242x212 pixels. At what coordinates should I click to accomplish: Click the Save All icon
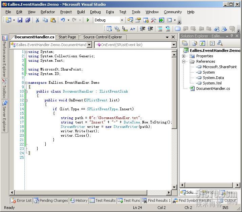tap(28, 20)
